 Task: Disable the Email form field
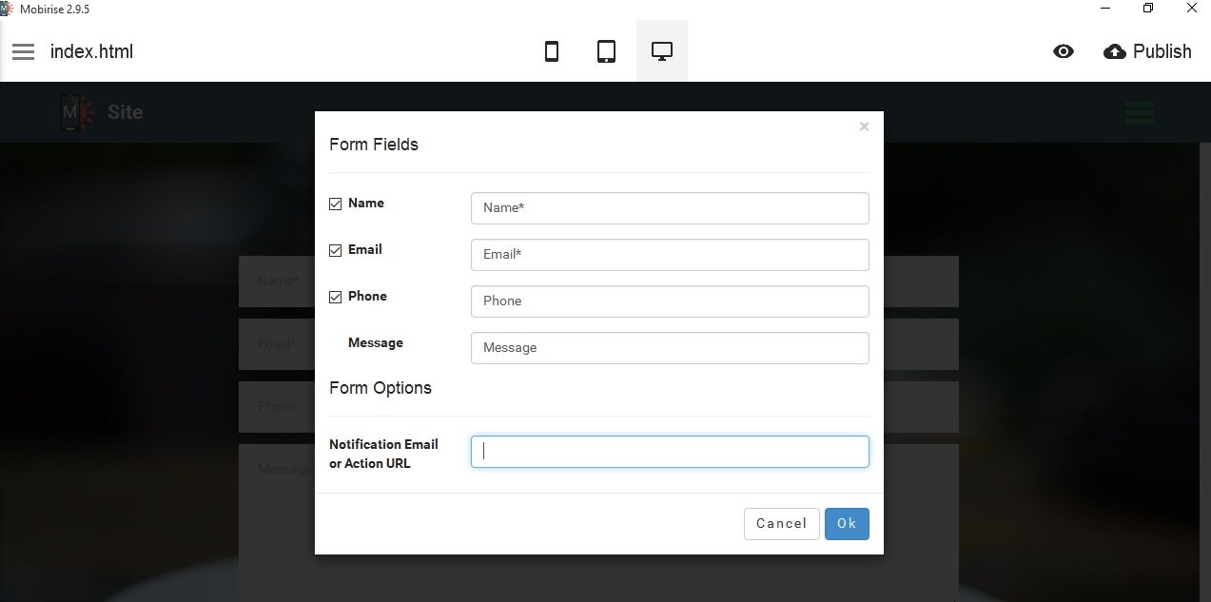coord(335,249)
